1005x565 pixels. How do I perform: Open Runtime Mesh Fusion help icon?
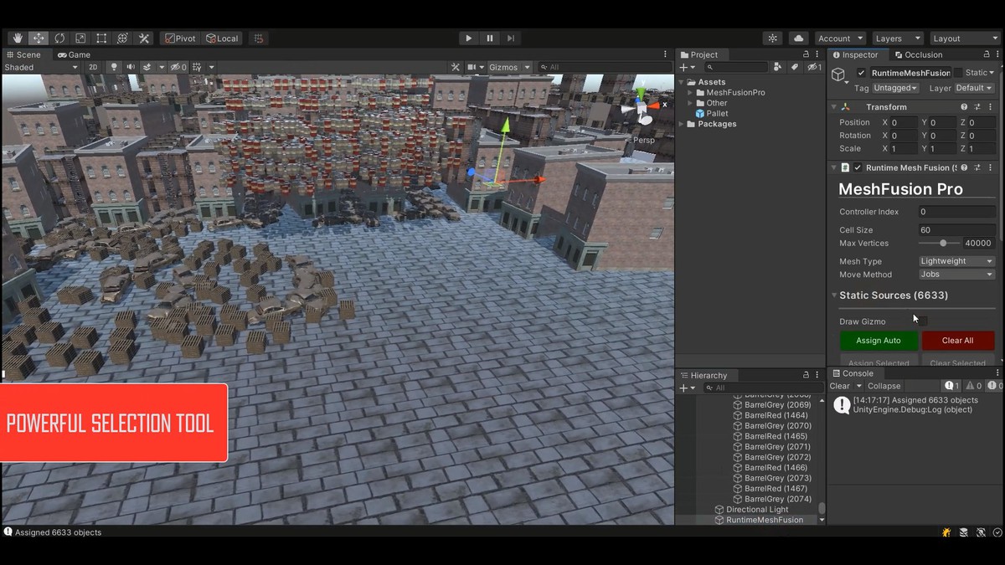pos(964,167)
